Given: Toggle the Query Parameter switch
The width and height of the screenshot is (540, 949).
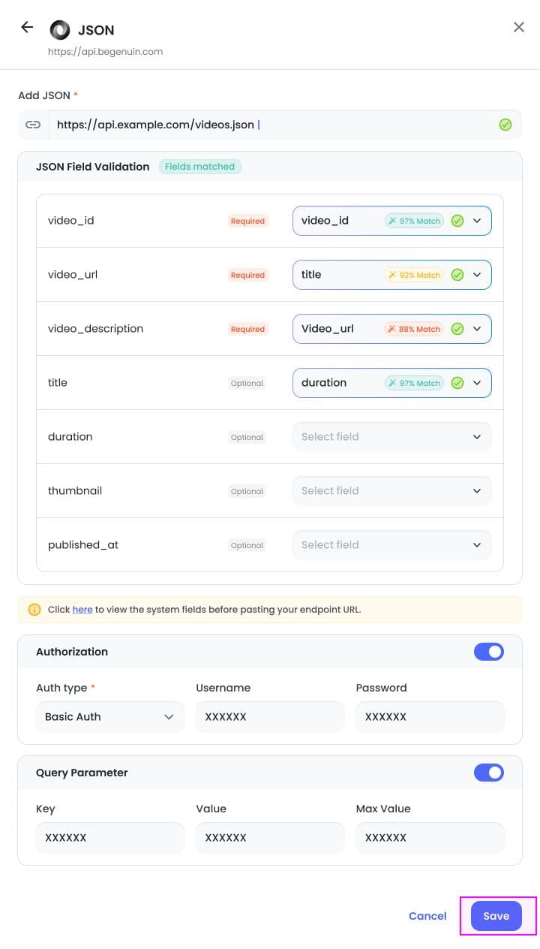Looking at the screenshot, I should pyautogui.click(x=489, y=773).
